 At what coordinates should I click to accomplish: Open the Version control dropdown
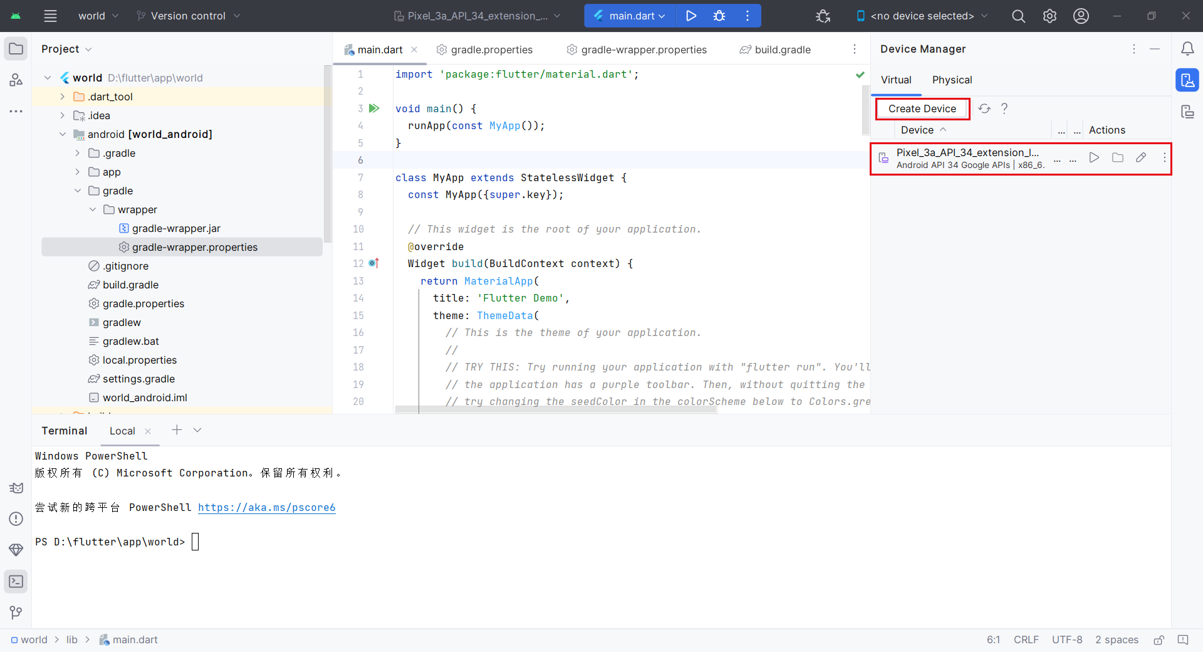(188, 16)
